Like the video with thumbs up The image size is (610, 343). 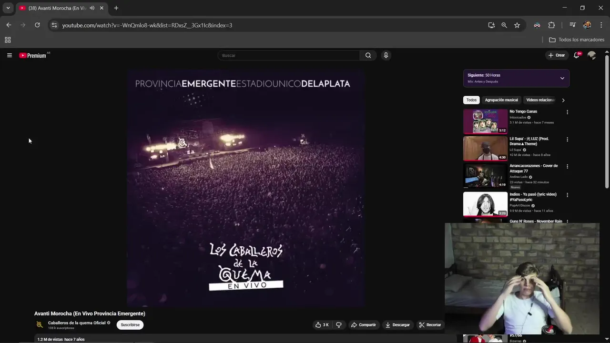tap(322, 325)
